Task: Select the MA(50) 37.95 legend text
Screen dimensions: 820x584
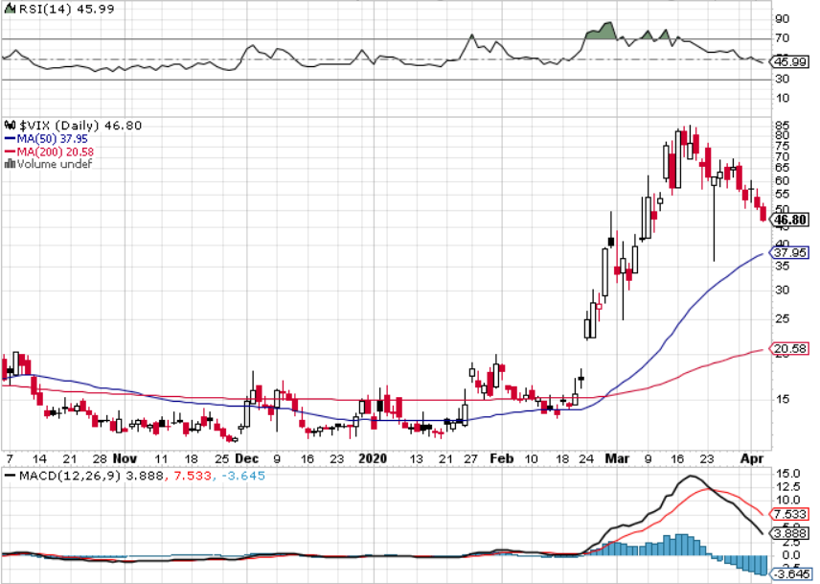Action: click(x=53, y=139)
